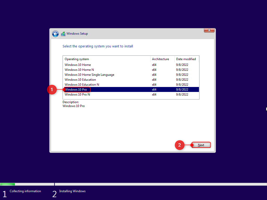Click the Date modified column header
Image resolution: width=267 pixels, height=200 pixels.
pyautogui.click(x=187, y=59)
